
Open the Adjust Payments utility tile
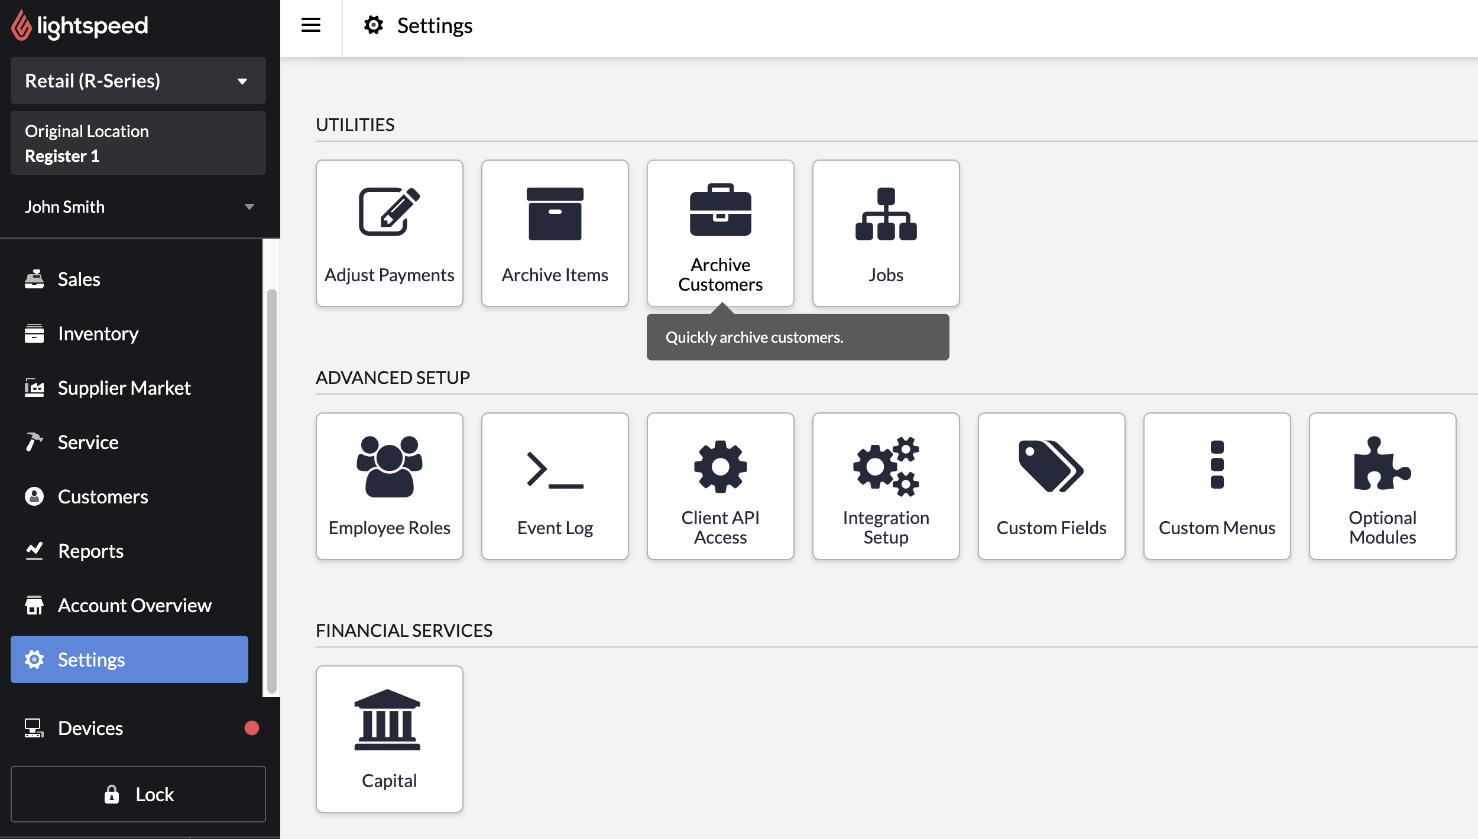389,233
